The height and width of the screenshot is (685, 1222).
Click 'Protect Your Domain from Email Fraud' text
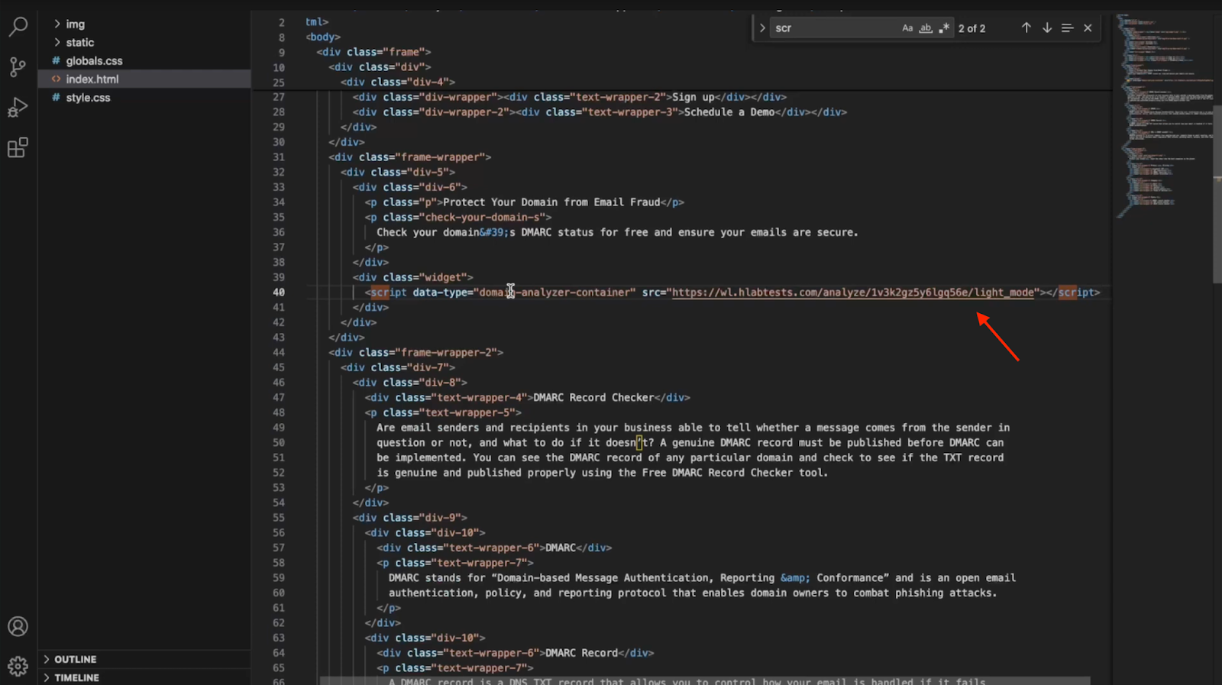pos(551,202)
